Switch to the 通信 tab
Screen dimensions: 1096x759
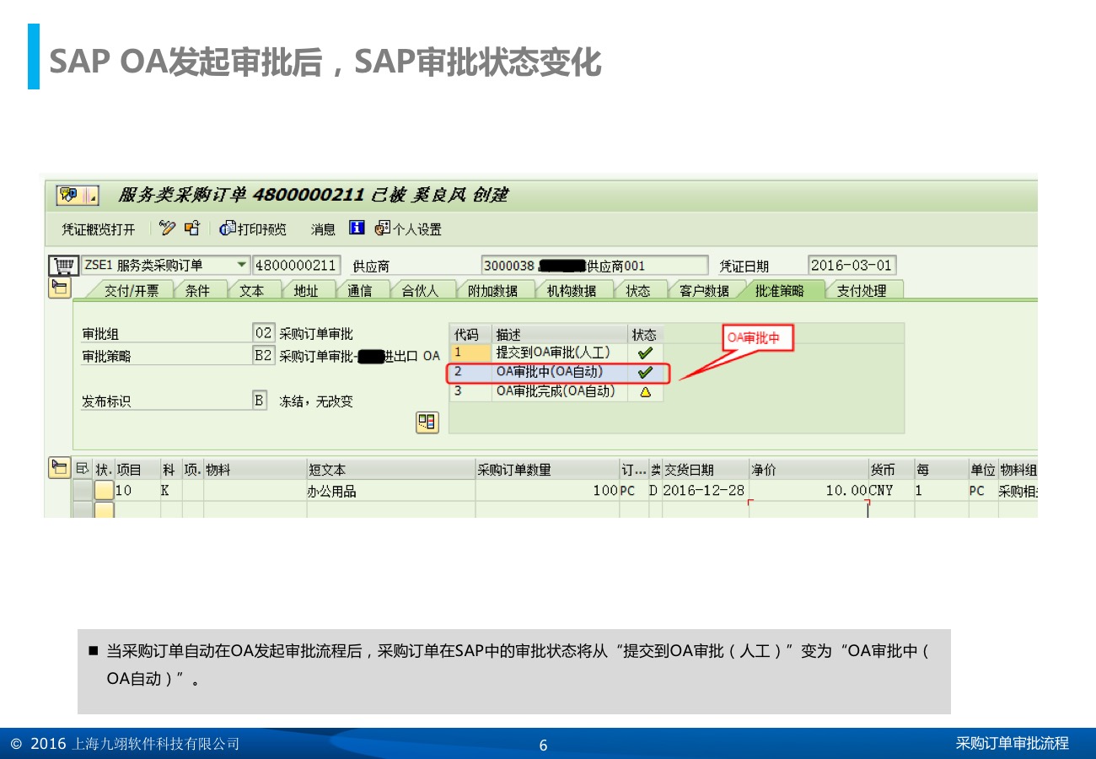point(359,290)
